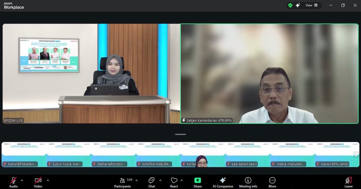The height and width of the screenshot is (189, 361).
Task: Expand Participants options arrow
Action: click(137, 181)
